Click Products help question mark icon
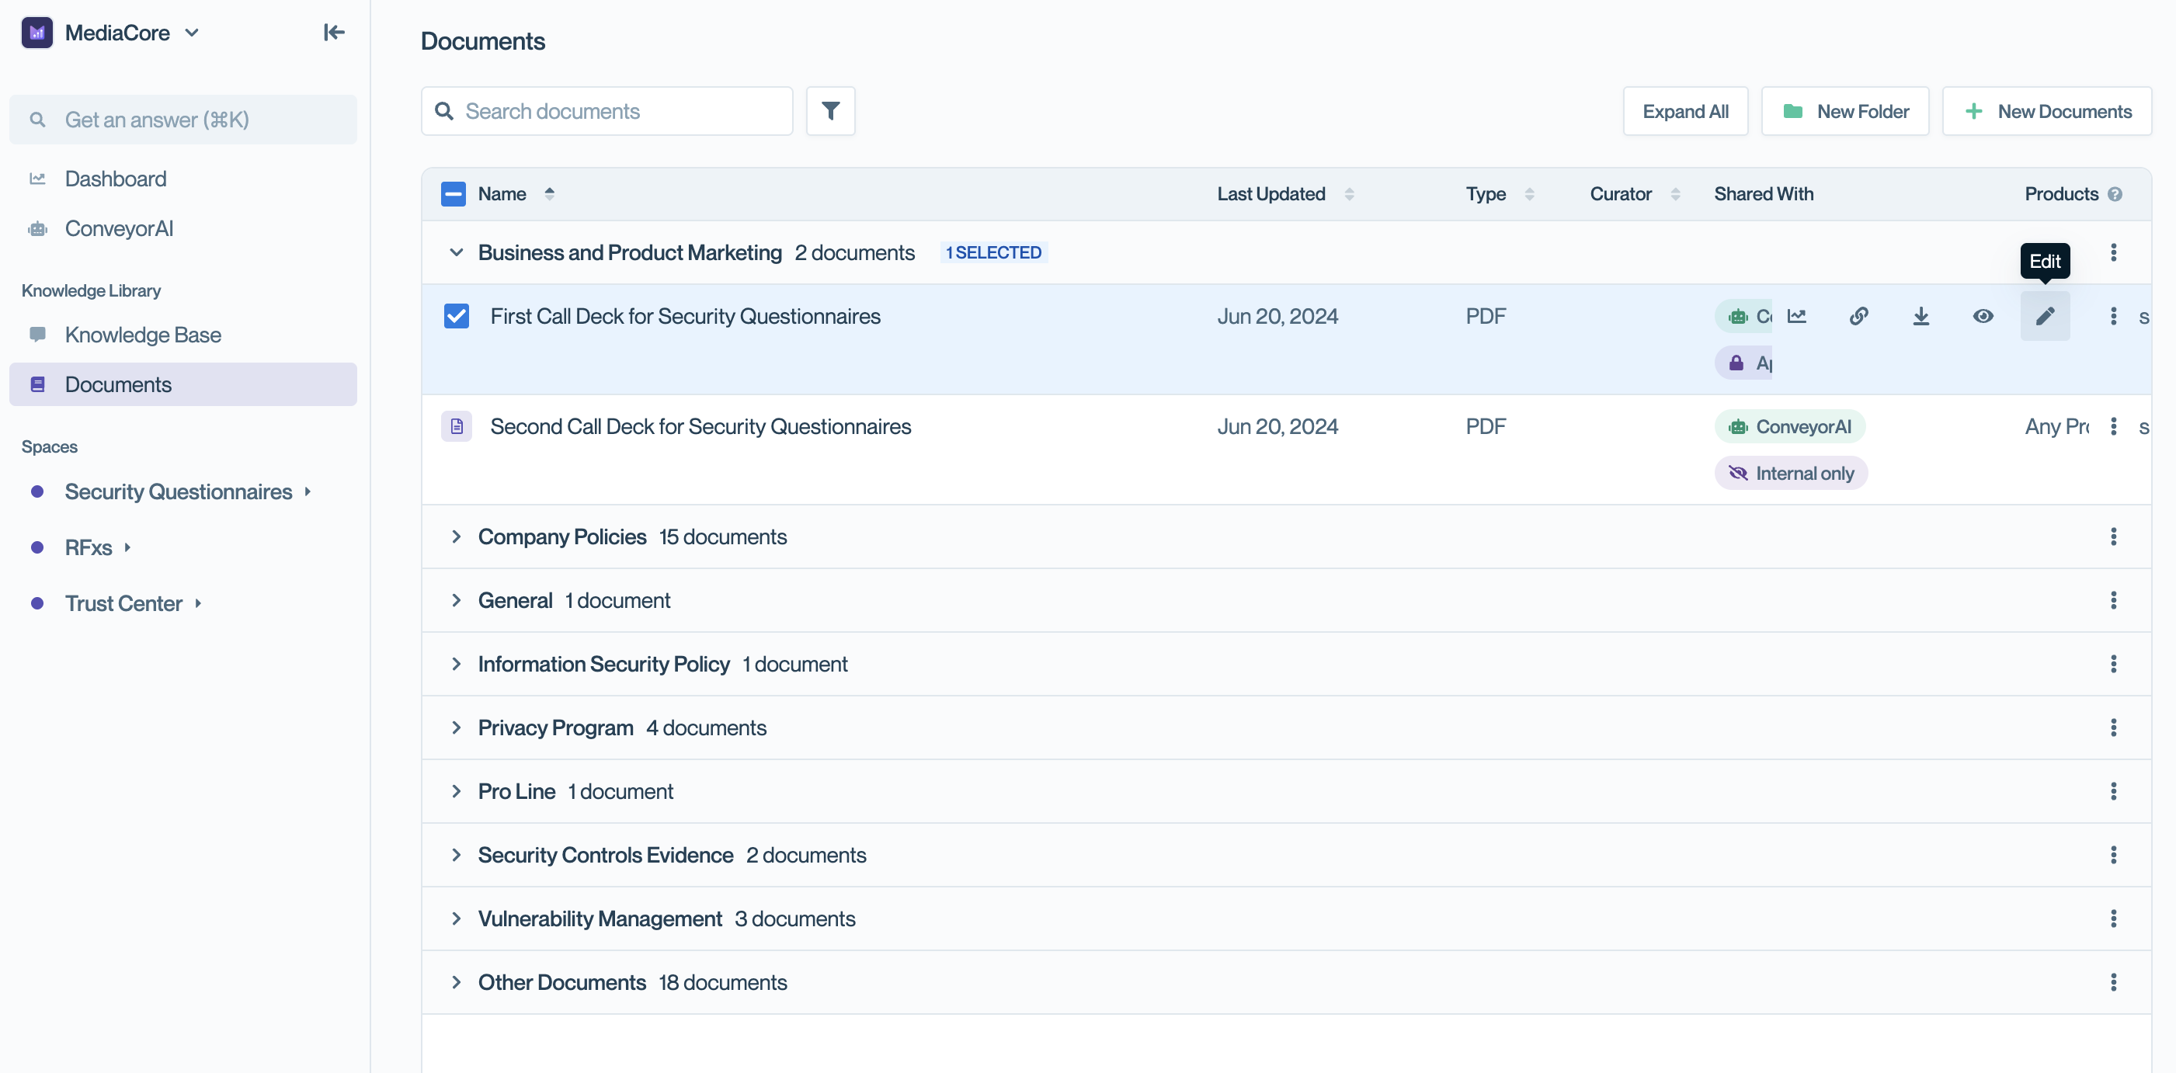 [2115, 194]
